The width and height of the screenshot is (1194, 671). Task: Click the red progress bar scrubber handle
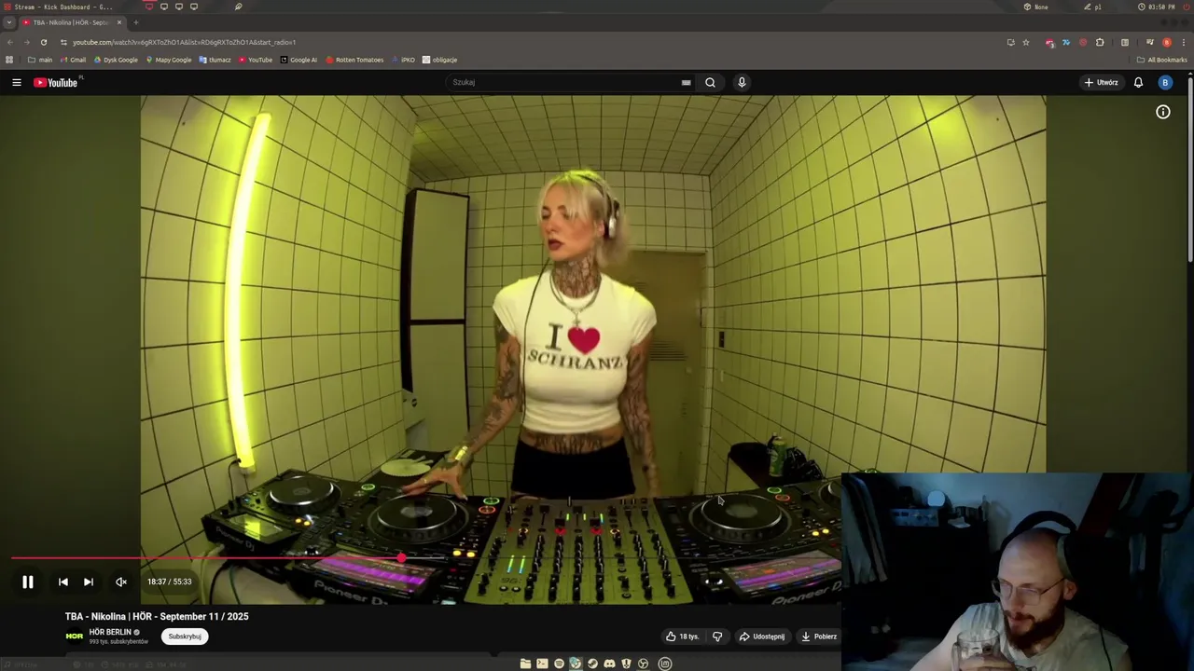click(x=401, y=558)
